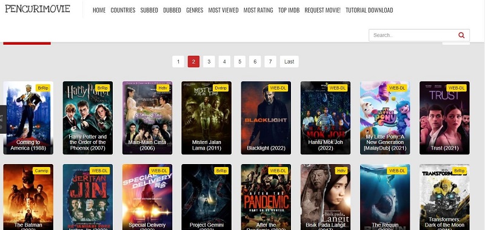485x230 pixels.
Task: Open REQUEST MOVIE! page
Action: [323, 10]
